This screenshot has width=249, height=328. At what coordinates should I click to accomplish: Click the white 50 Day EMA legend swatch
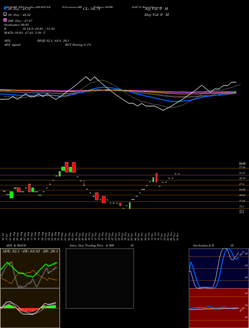5,14
